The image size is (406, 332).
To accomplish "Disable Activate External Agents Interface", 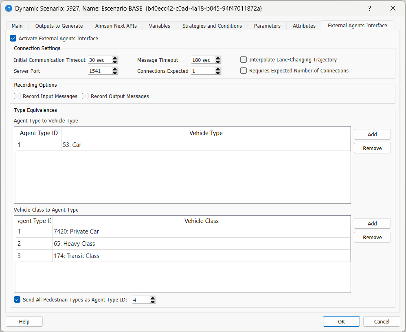I will tap(12, 38).
